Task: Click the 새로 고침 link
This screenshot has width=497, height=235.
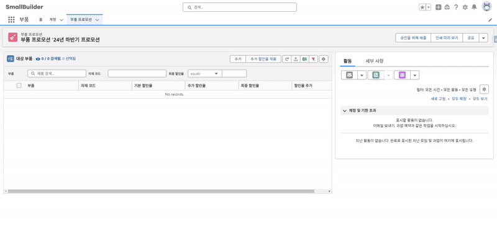Action: click(x=438, y=99)
